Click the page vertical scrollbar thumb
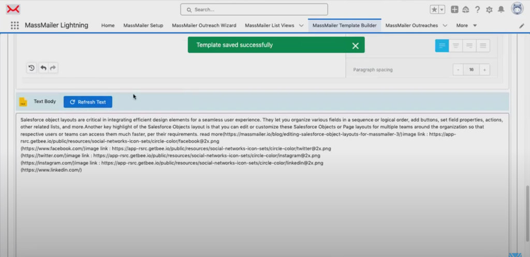 click(x=527, y=214)
